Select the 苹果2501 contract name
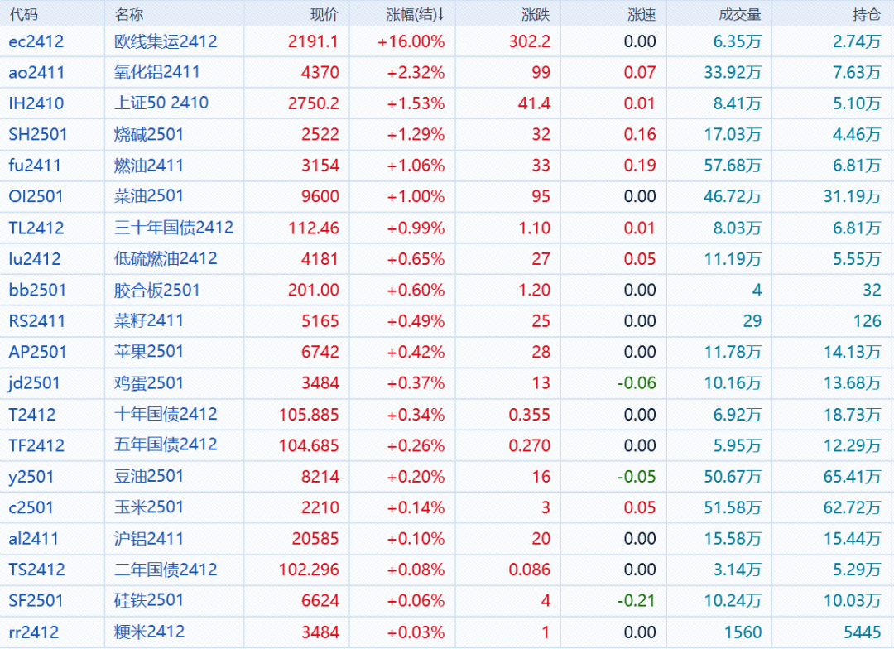 (x=149, y=351)
